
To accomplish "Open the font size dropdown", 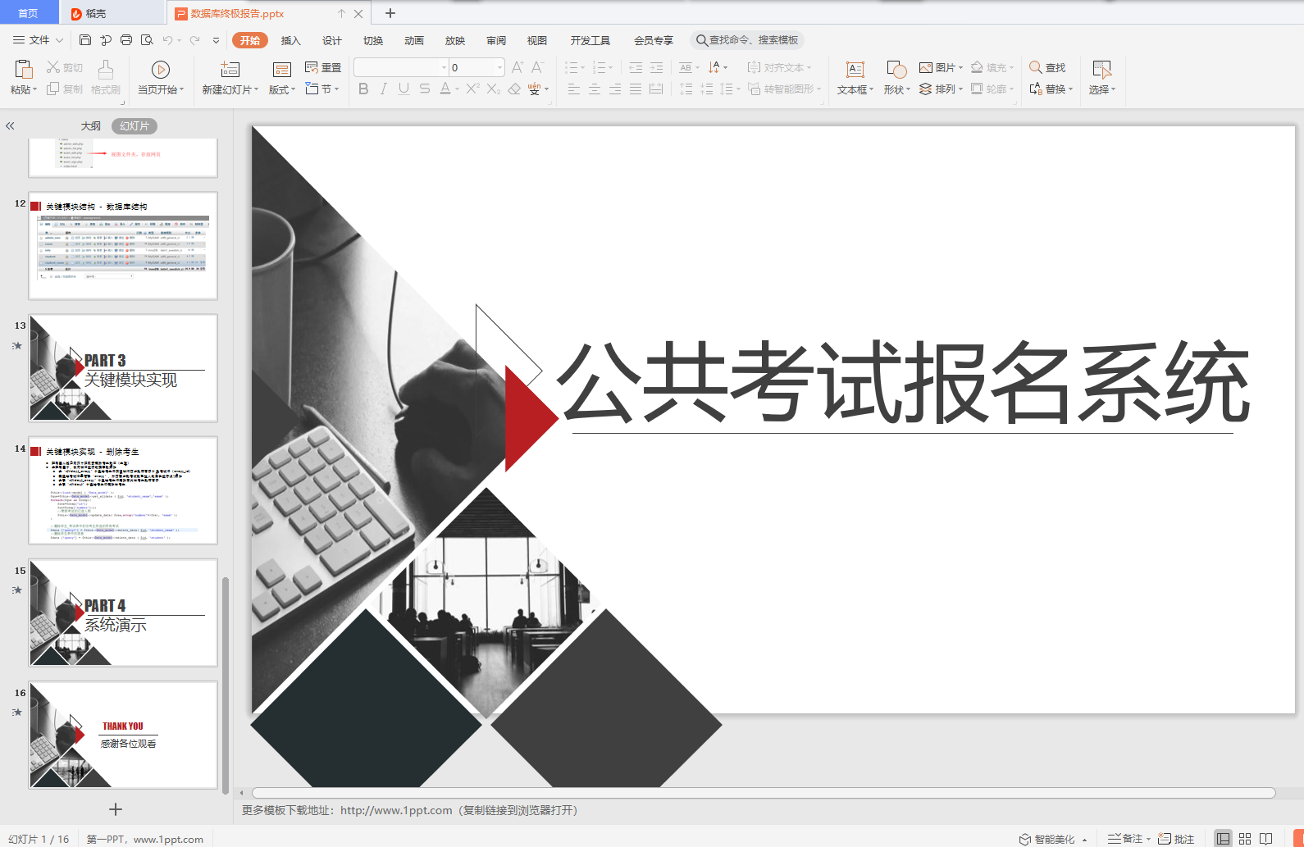I will [499, 67].
